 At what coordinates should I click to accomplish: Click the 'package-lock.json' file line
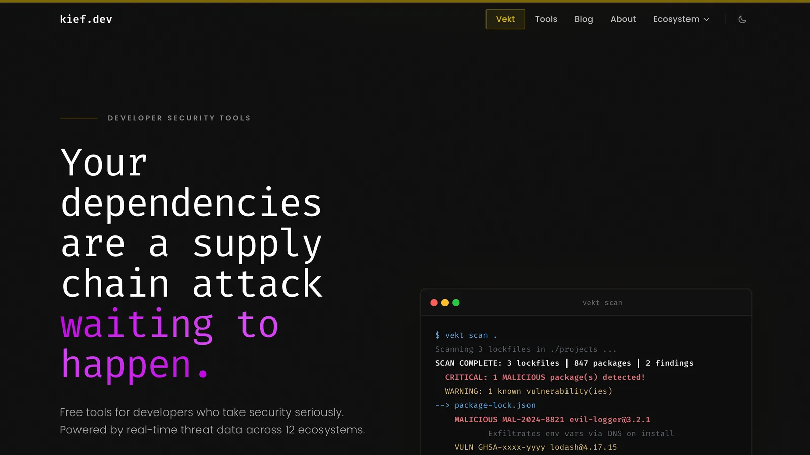tap(485, 405)
